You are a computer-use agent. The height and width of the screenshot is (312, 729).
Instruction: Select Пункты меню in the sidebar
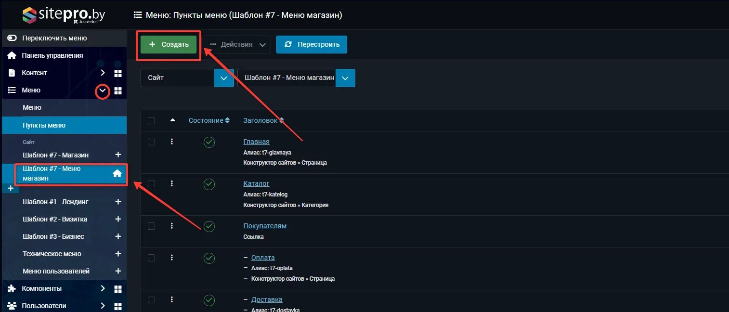tap(44, 125)
